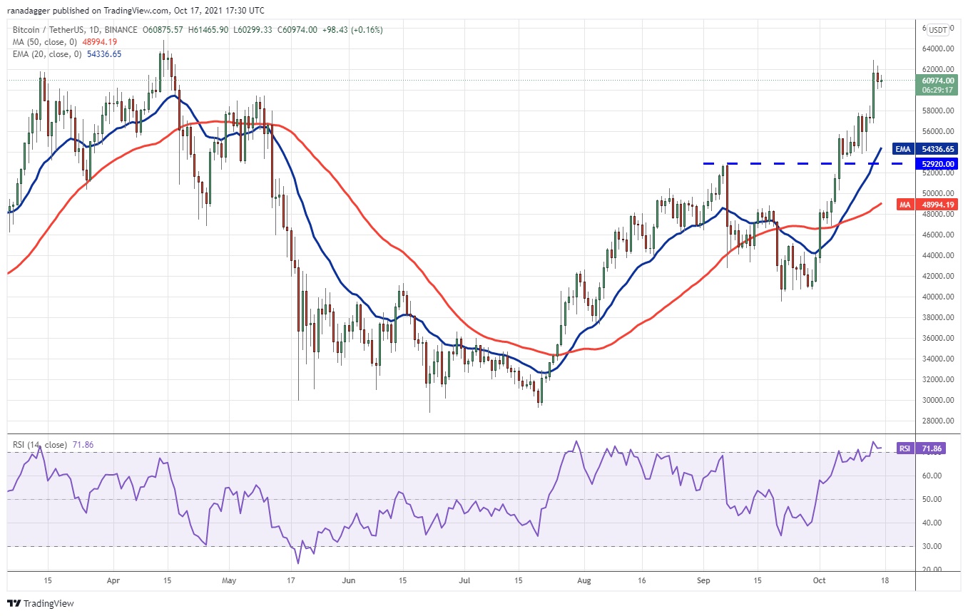Click the 36000.00 price axis label

point(937,338)
